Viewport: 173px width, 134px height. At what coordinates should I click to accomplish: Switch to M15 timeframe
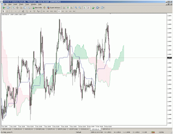[x=51, y=11]
